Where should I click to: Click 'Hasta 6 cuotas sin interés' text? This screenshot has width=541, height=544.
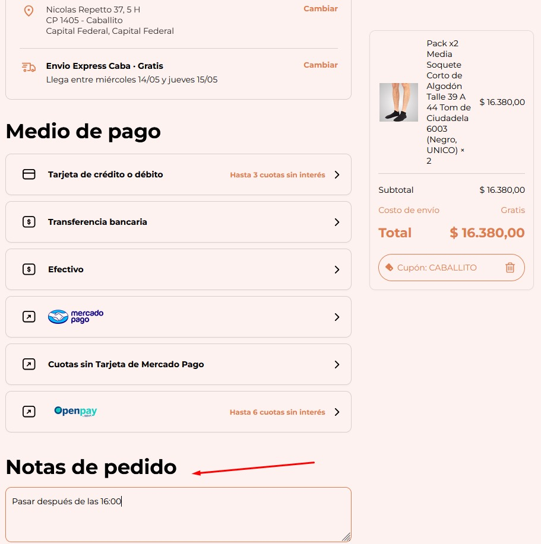click(x=277, y=412)
